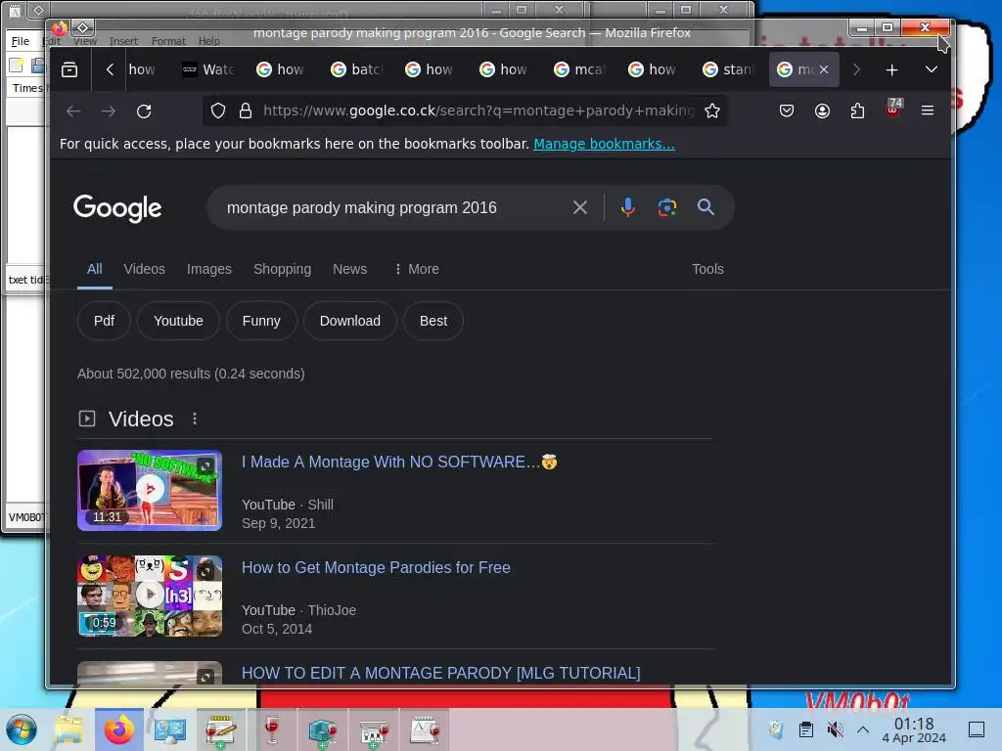The width and height of the screenshot is (1002, 751).
Task: Go to Google homepage via logo
Action: (117, 208)
